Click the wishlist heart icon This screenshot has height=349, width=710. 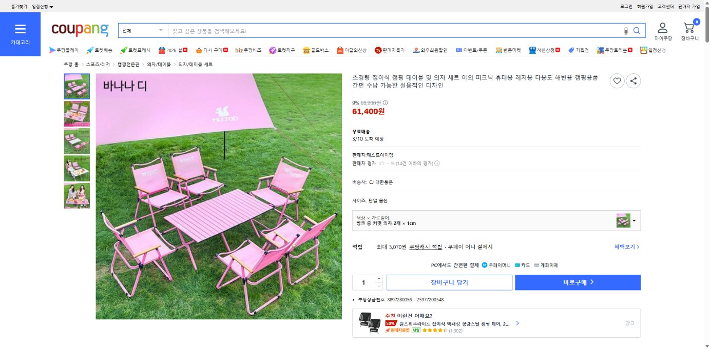click(x=617, y=80)
